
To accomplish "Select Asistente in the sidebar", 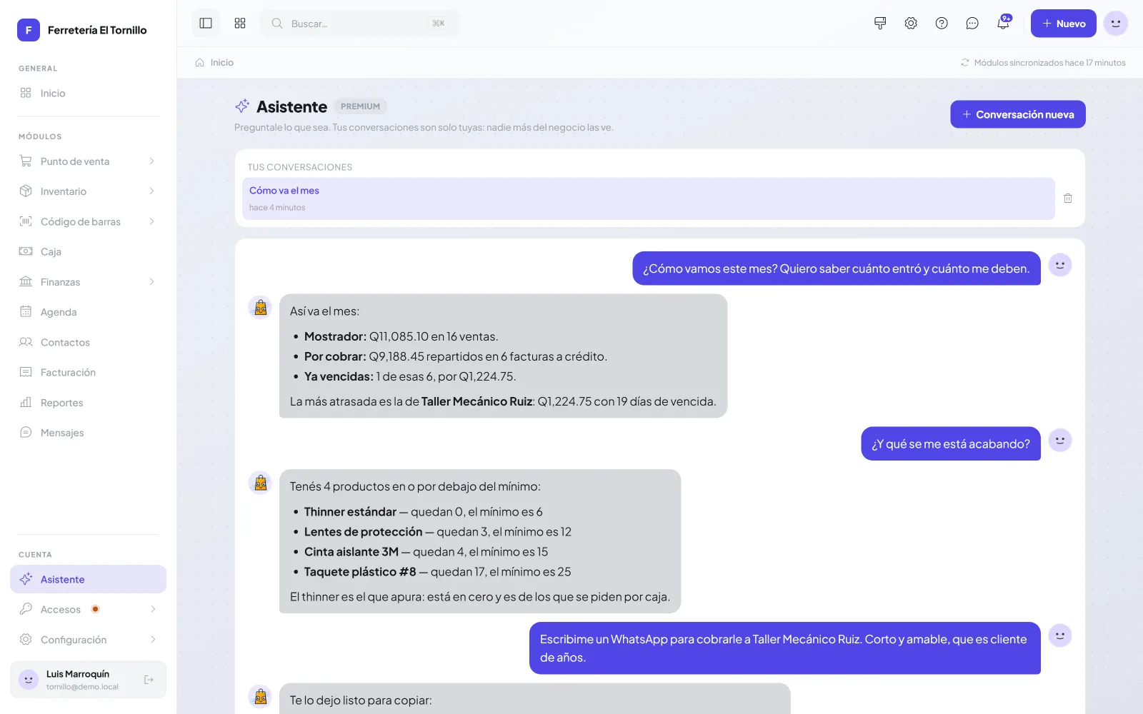I will coord(89,579).
